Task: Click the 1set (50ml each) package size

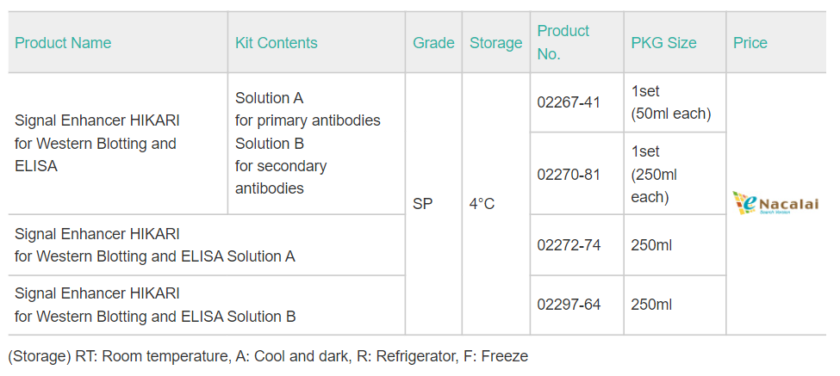Action: point(671,102)
